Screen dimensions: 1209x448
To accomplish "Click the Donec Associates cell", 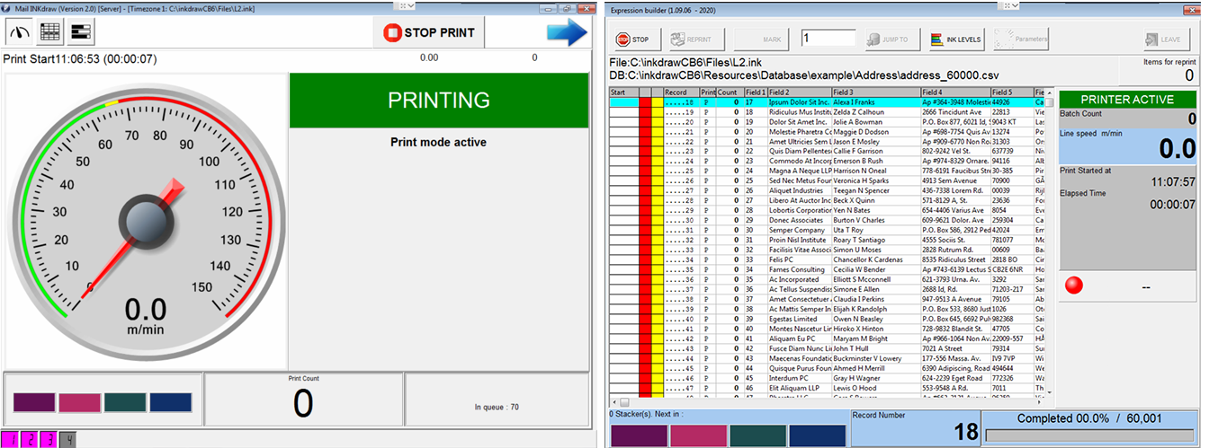I will [x=800, y=220].
